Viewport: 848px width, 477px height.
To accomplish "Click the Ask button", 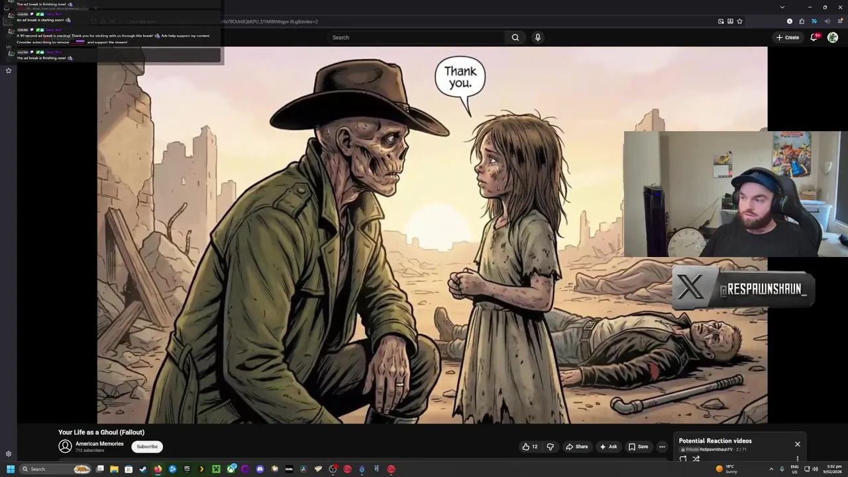I will point(608,447).
